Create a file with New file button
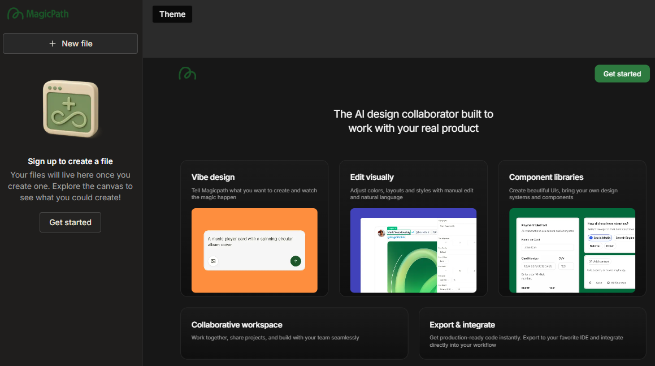The height and width of the screenshot is (366, 655). point(70,44)
